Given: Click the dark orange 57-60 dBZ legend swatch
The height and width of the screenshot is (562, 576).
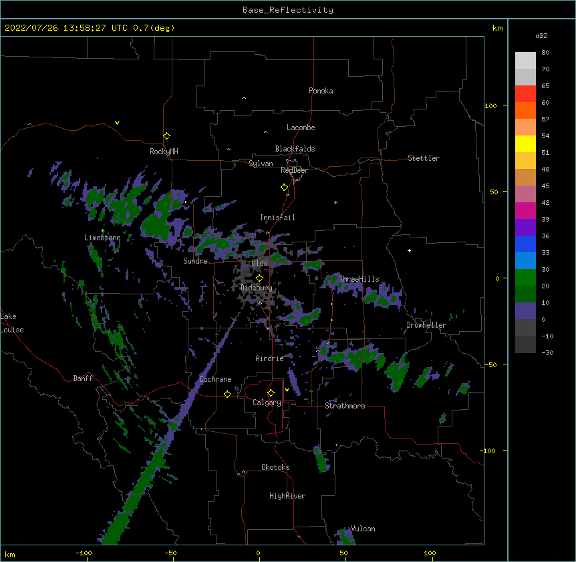Looking at the screenshot, I should tap(525, 110).
